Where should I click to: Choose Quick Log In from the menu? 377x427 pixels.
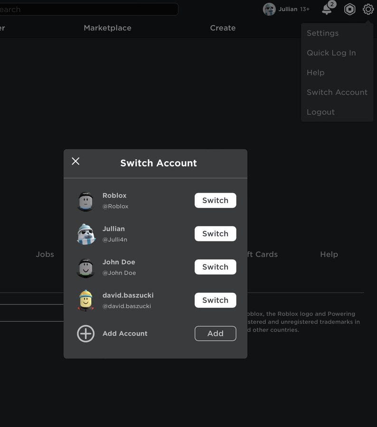point(331,53)
